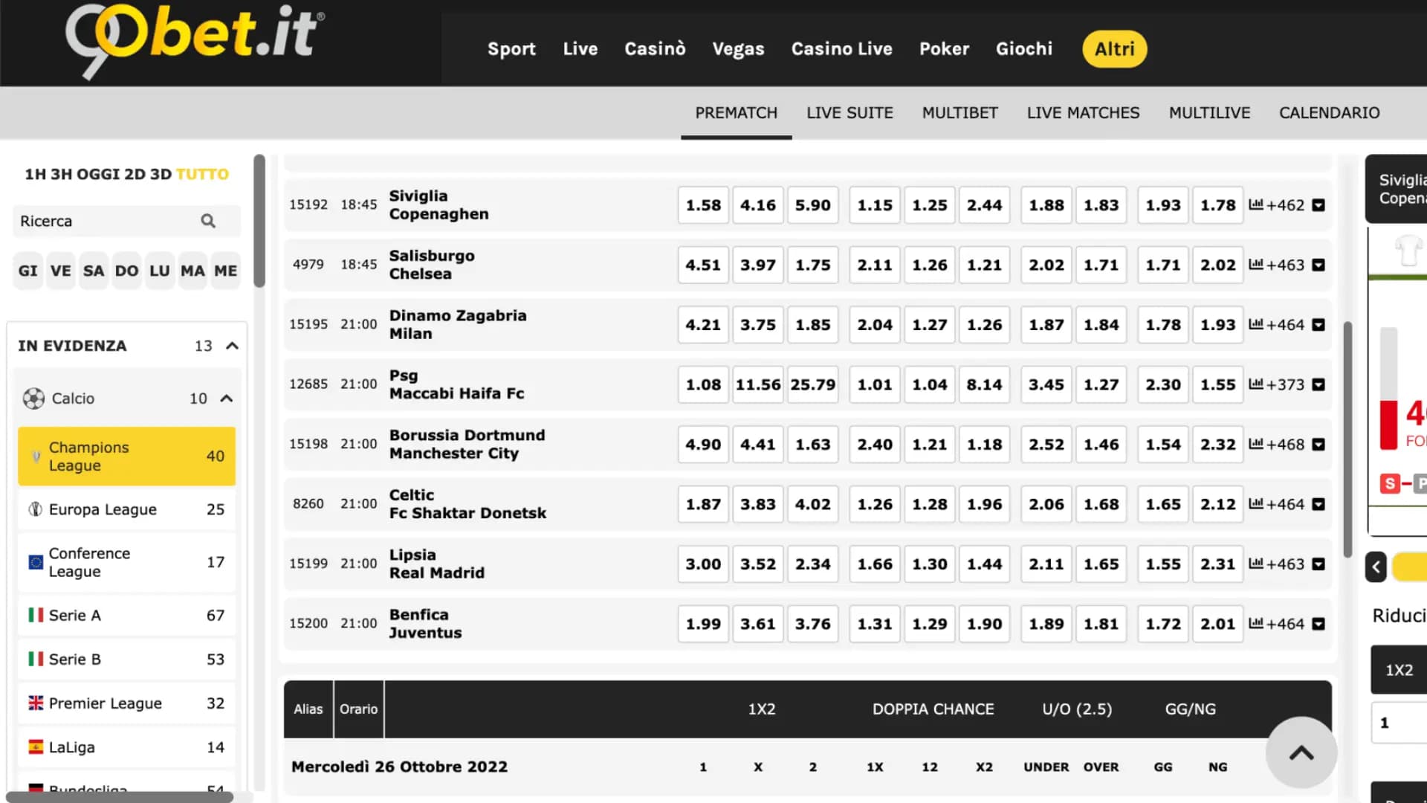
Task: Select the Italian flag next to Serie A
Action: (x=35, y=615)
